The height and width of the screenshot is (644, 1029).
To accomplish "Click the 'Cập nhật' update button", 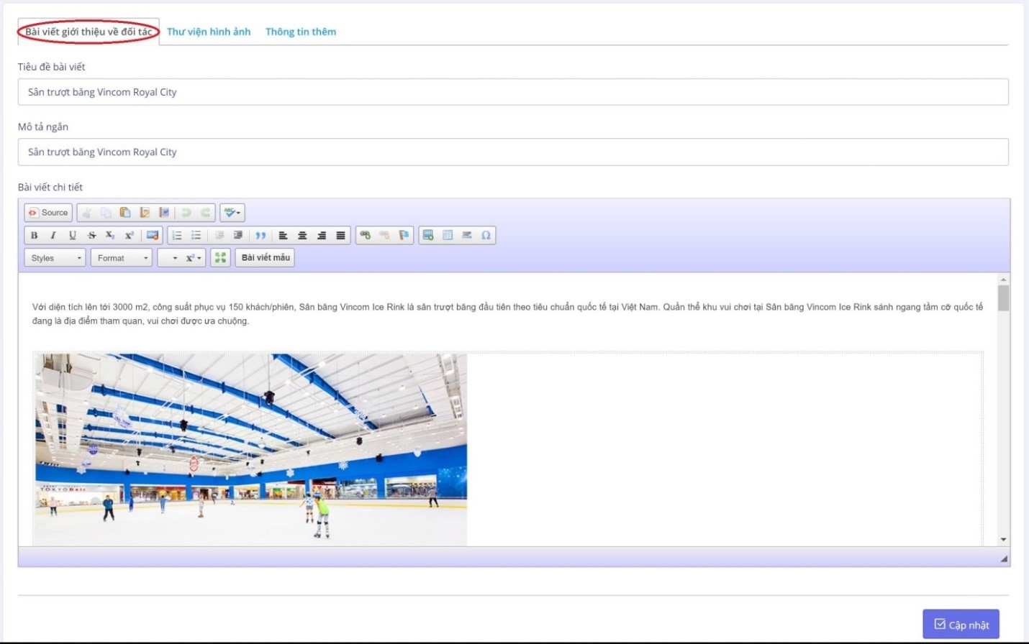I will tap(961, 625).
